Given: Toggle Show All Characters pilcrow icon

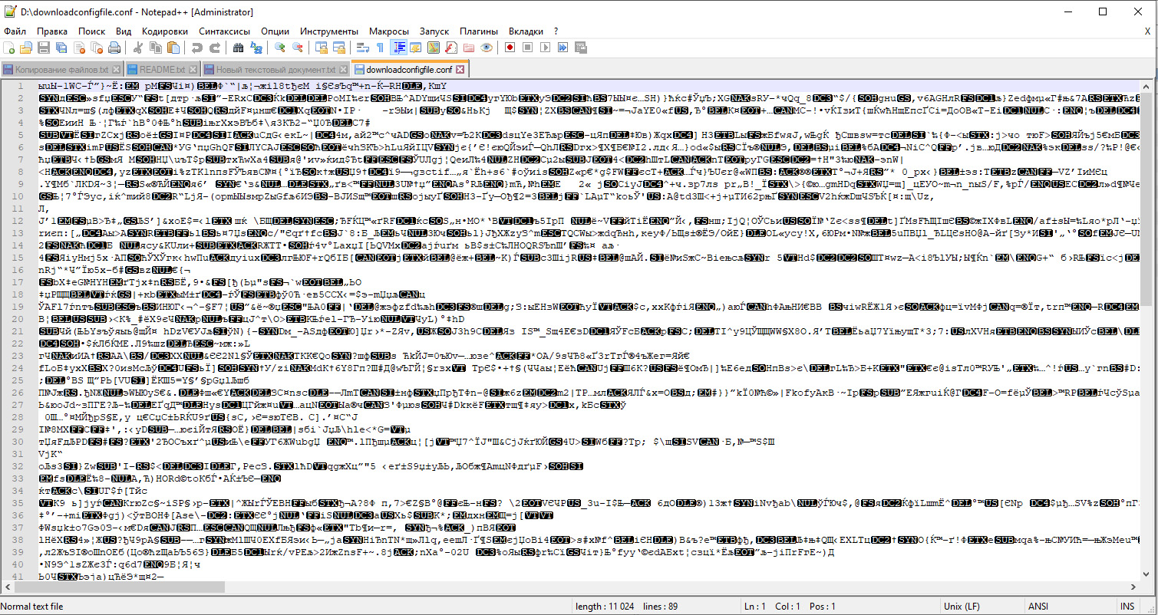Looking at the screenshot, I should coord(381,48).
